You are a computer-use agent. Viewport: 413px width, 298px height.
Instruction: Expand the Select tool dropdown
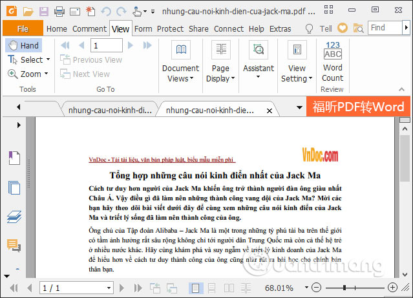coord(48,59)
